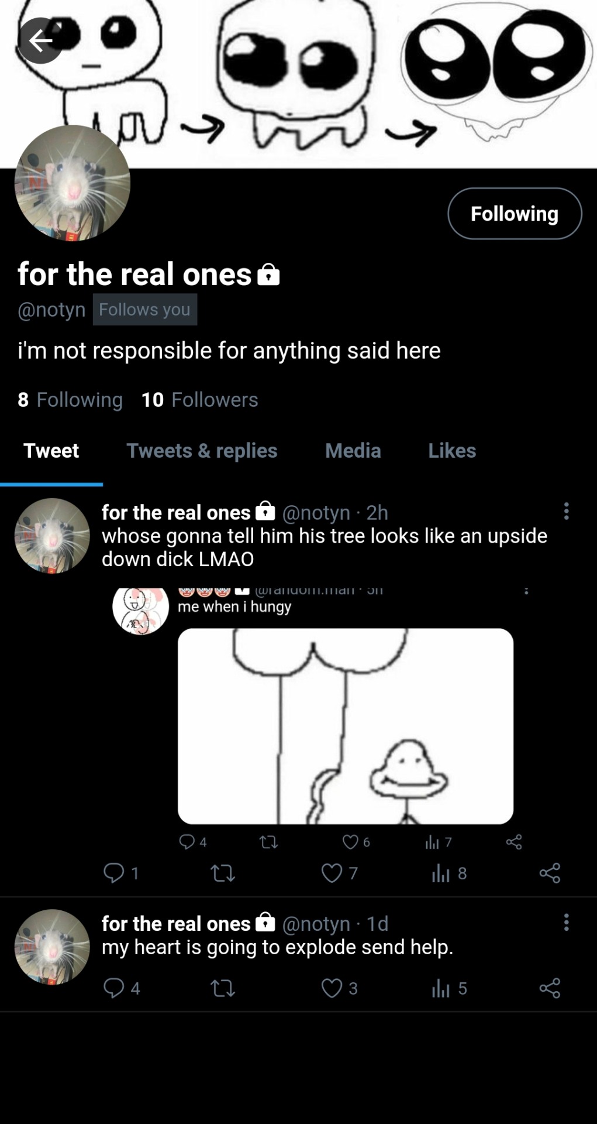The image size is (597, 1124).
Task: Tap the back arrow icon
Action: coord(40,40)
